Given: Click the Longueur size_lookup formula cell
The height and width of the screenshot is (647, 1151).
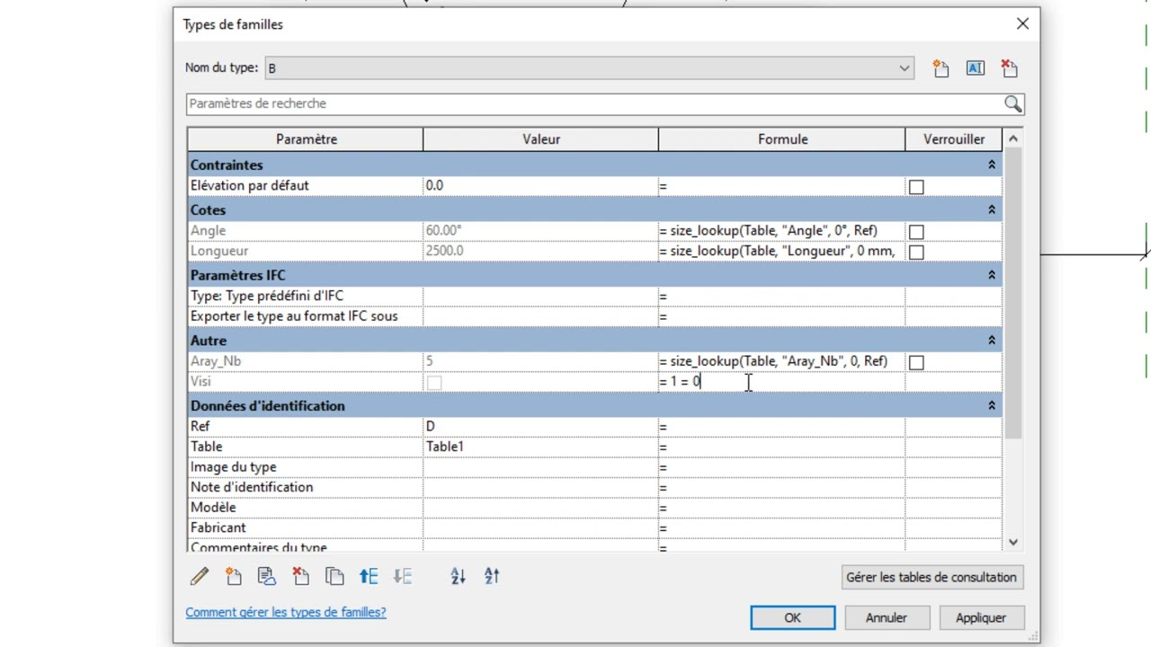Looking at the screenshot, I should [781, 252].
